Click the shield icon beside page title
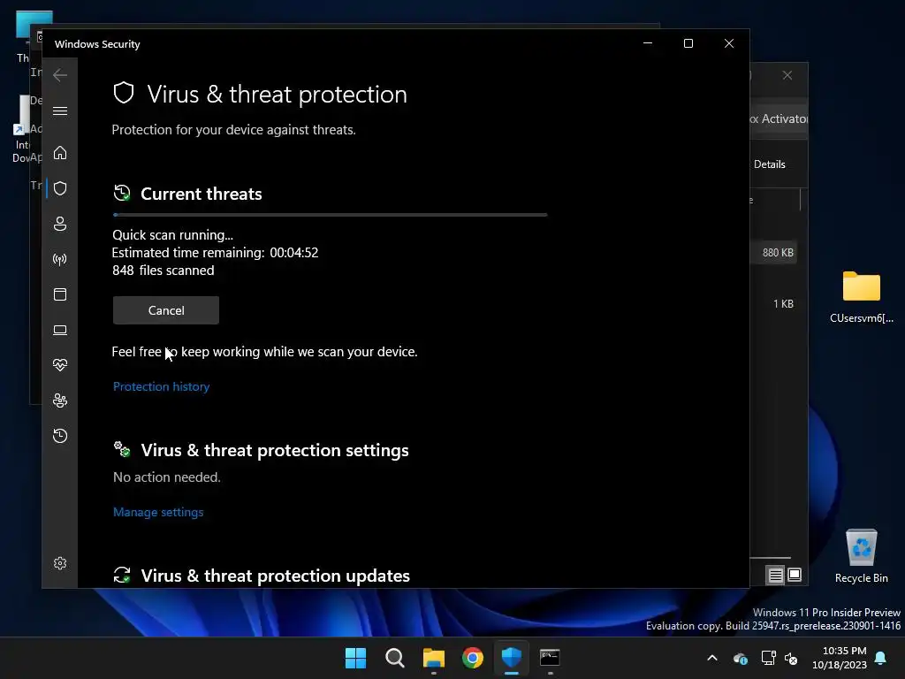Screen dimensions: 905x679 point(124,93)
